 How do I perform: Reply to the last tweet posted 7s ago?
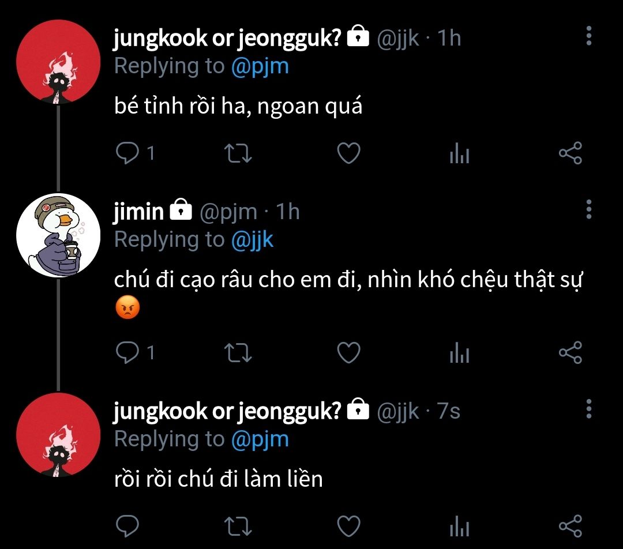pyautogui.click(x=126, y=526)
